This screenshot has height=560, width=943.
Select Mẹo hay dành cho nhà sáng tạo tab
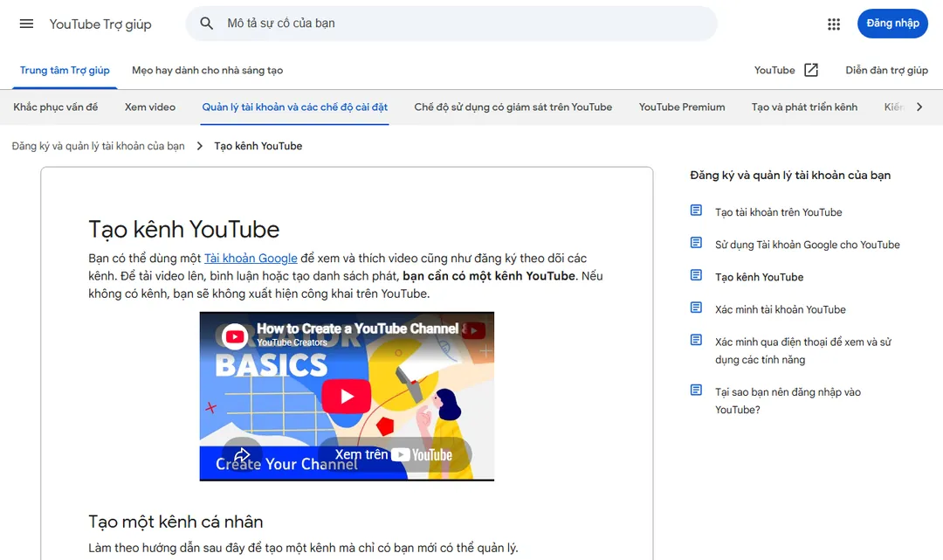pyautogui.click(x=208, y=71)
